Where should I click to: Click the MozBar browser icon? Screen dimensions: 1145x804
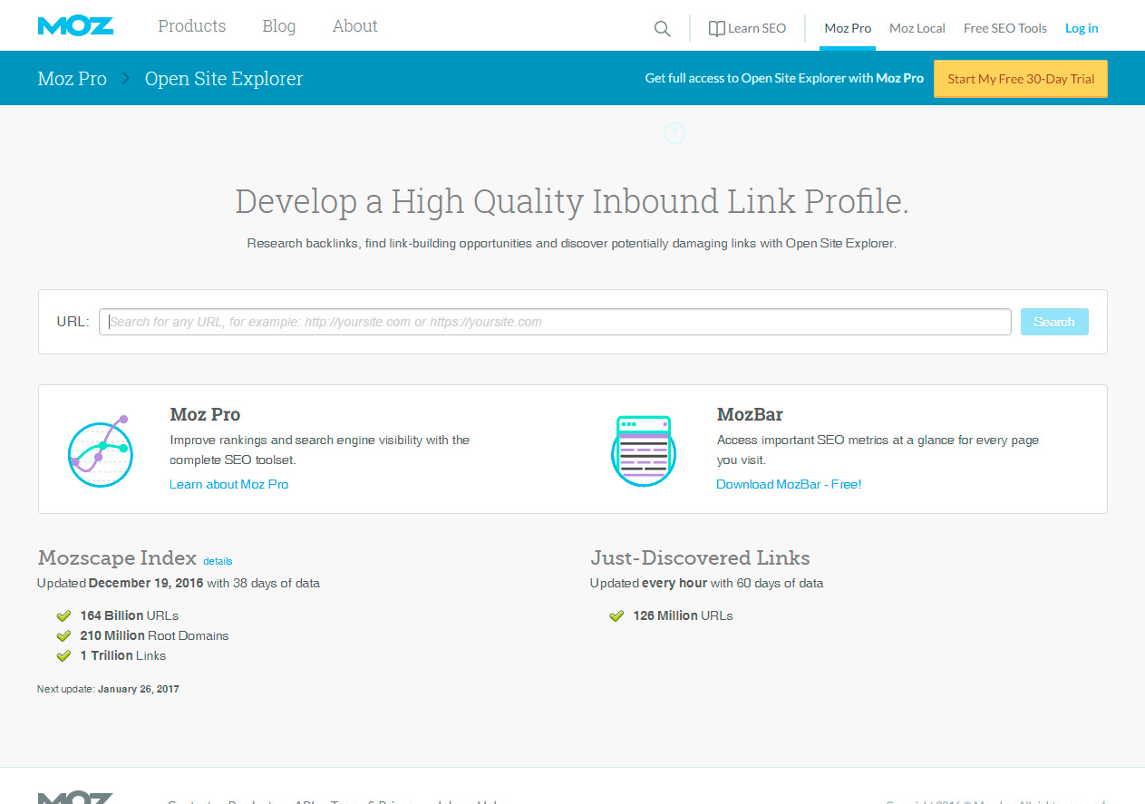(643, 450)
